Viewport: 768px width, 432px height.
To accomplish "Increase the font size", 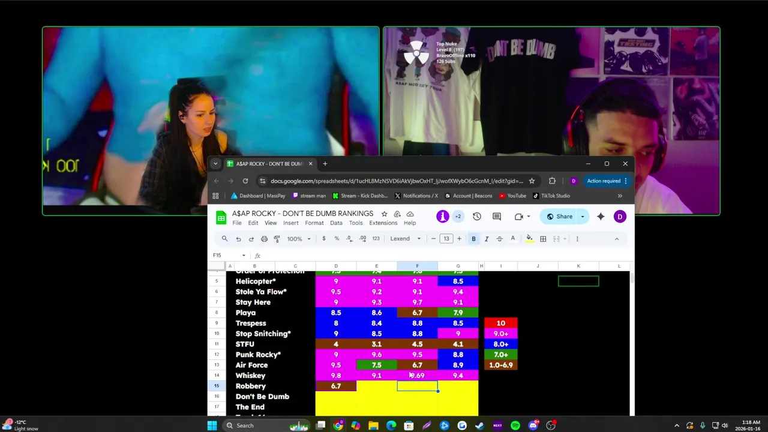I will click(459, 239).
